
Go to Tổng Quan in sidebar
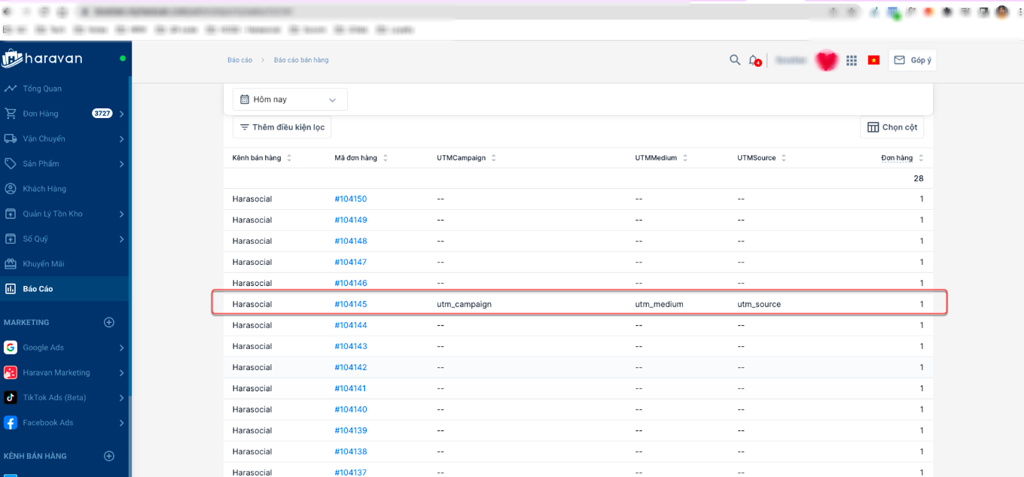[x=42, y=89]
